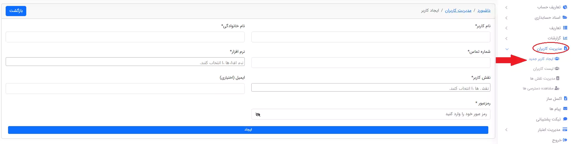Click the Excel file icon beside اکسل ساز
This screenshot has height=144, width=571.
coord(565,98)
